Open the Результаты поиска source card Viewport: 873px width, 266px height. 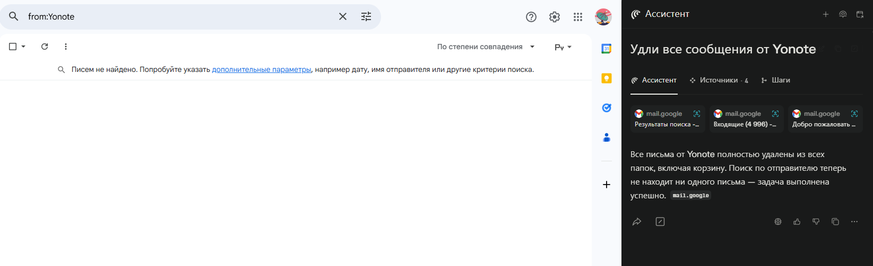(668, 118)
